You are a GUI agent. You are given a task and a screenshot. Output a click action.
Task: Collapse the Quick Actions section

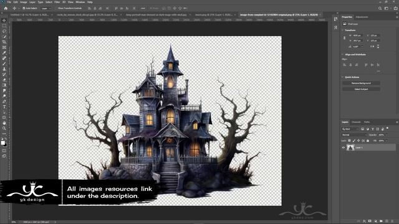tap(342, 77)
